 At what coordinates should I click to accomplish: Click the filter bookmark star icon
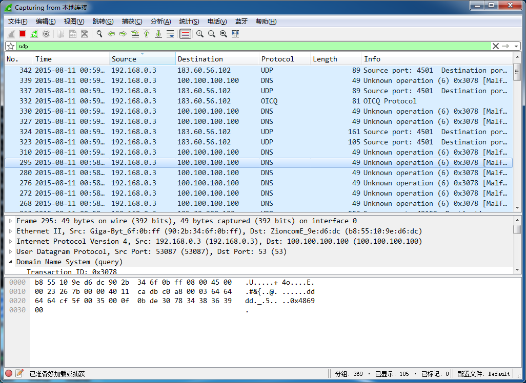[11, 46]
